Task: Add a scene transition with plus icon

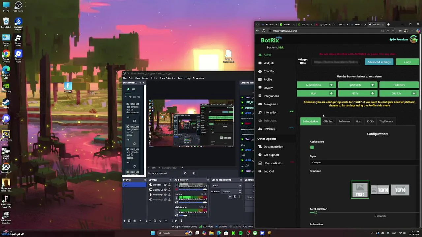Action: pyautogui.click(x=230, y=197)
